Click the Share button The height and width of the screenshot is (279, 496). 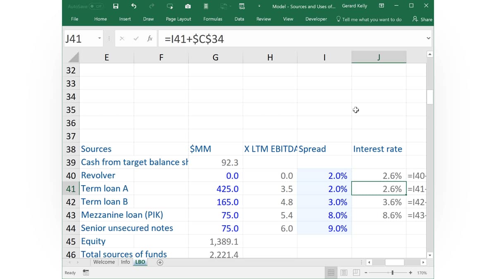(422, 19)
